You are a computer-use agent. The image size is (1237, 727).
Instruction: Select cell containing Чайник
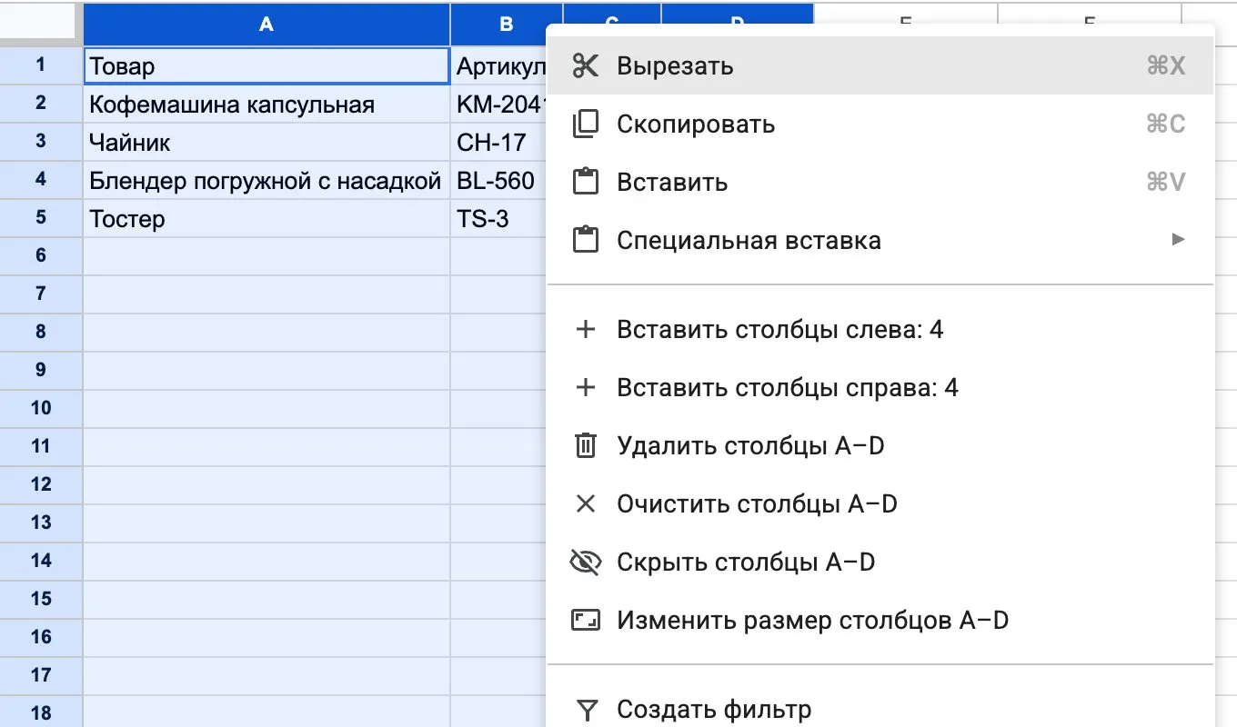pos(267,142)
